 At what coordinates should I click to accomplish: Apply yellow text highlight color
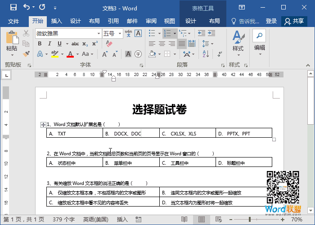55,54
